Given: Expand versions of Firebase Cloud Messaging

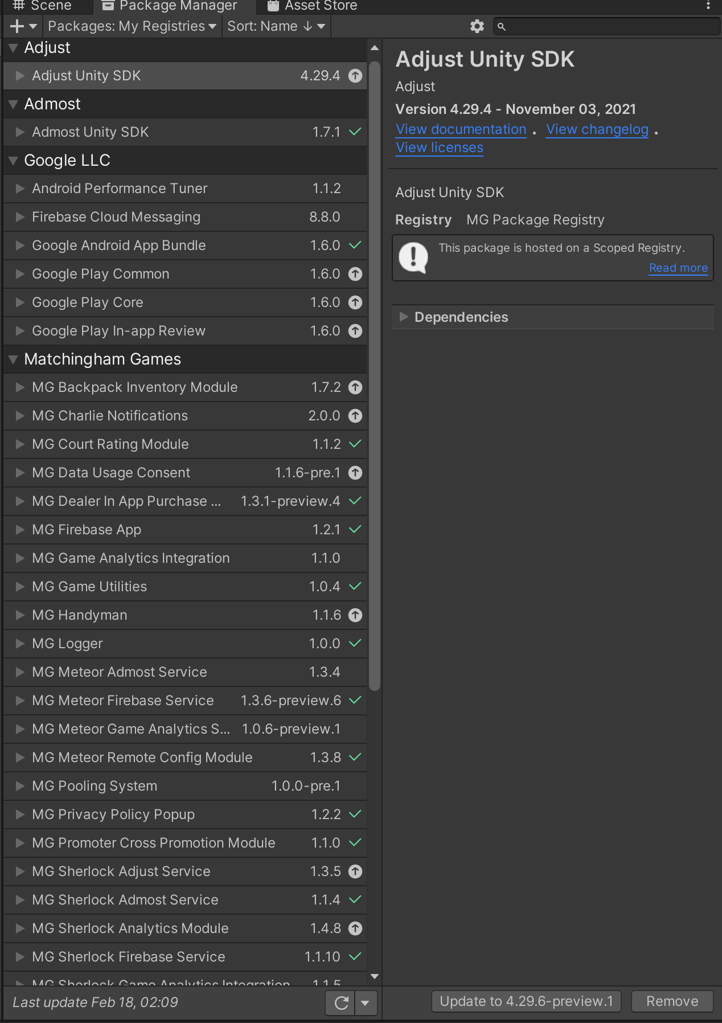Looking at the screenshot, I should 20,217.
